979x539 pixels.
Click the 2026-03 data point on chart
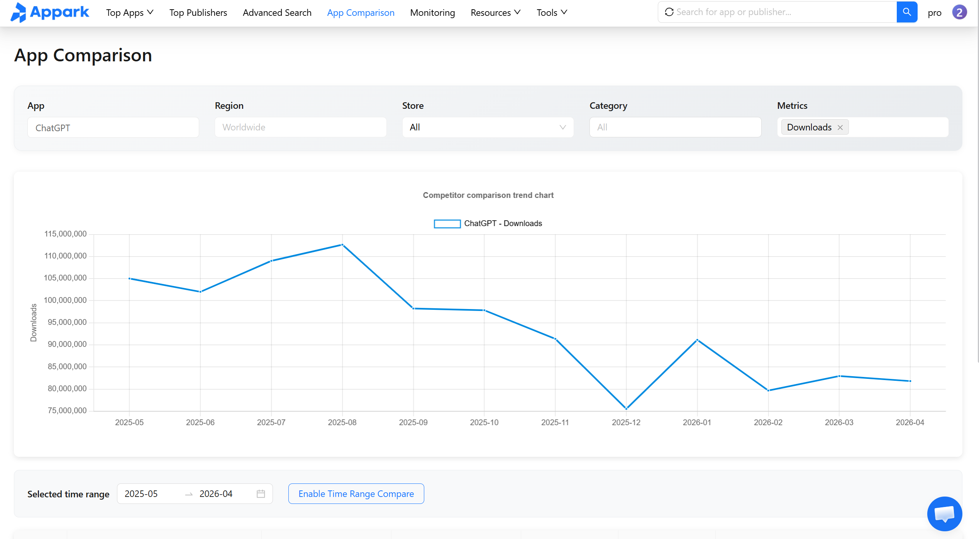(839, 376)
